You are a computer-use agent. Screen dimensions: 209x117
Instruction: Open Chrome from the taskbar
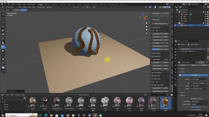coord(68,115)
